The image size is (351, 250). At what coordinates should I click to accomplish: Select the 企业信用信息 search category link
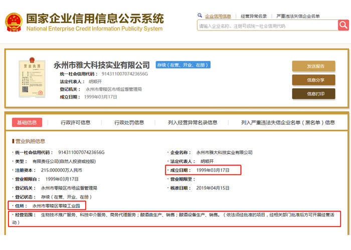[x=218, y=16]
